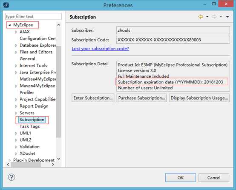Select Maven4MyEclipse in the tree
Screen dimensions: 236x190
click(37, 86)
